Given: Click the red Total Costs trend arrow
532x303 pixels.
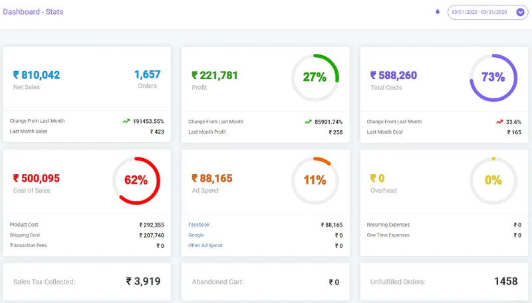Looking at the screenshot, I should (499, 122).
